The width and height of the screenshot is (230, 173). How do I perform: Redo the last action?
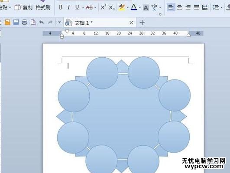(50, 22)
